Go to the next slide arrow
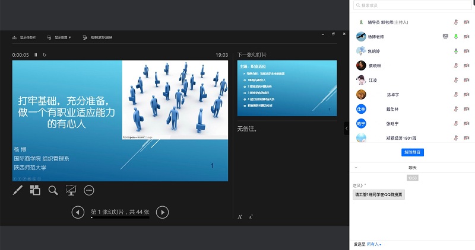Image resolution: width=475 pixels, height=250 pixels. pyautogui.click(x=162, y=212)
